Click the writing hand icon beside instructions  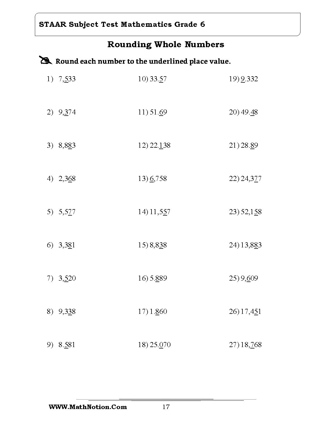click(45, 60)
